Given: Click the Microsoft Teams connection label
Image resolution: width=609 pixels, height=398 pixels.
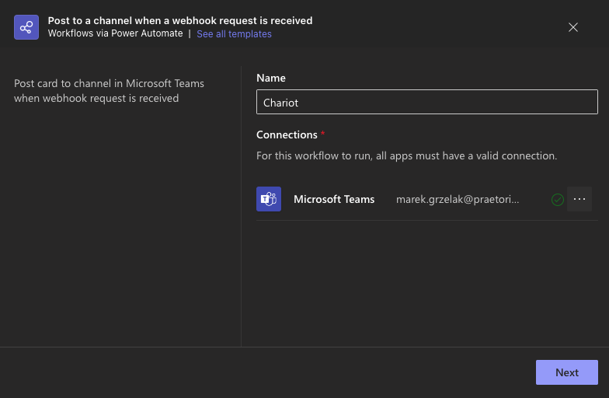Looking at the screenshot, I should click(x=334, y=199).
